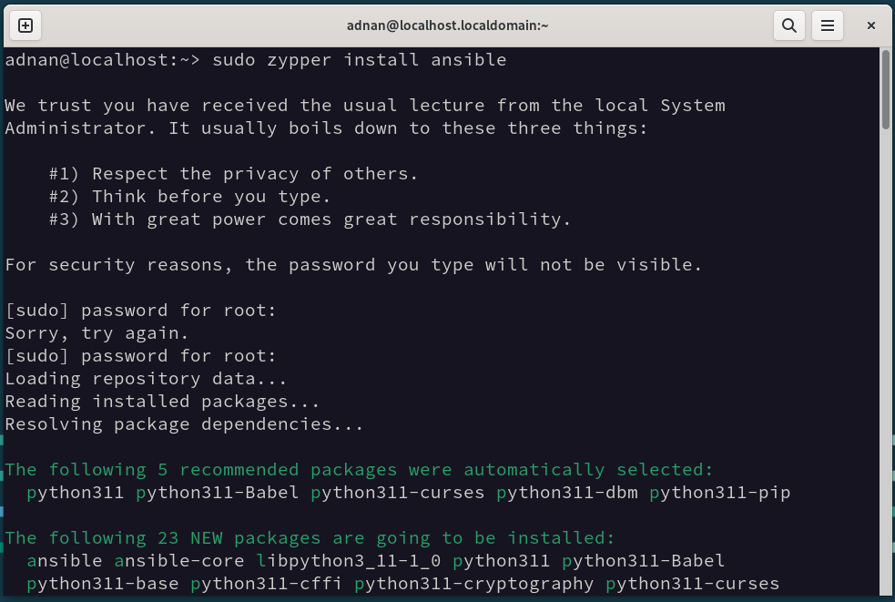Click the python311-dbm package name
Image resolution: width=895 pixels, height=602 pixels.
click(x=567, y=493)
